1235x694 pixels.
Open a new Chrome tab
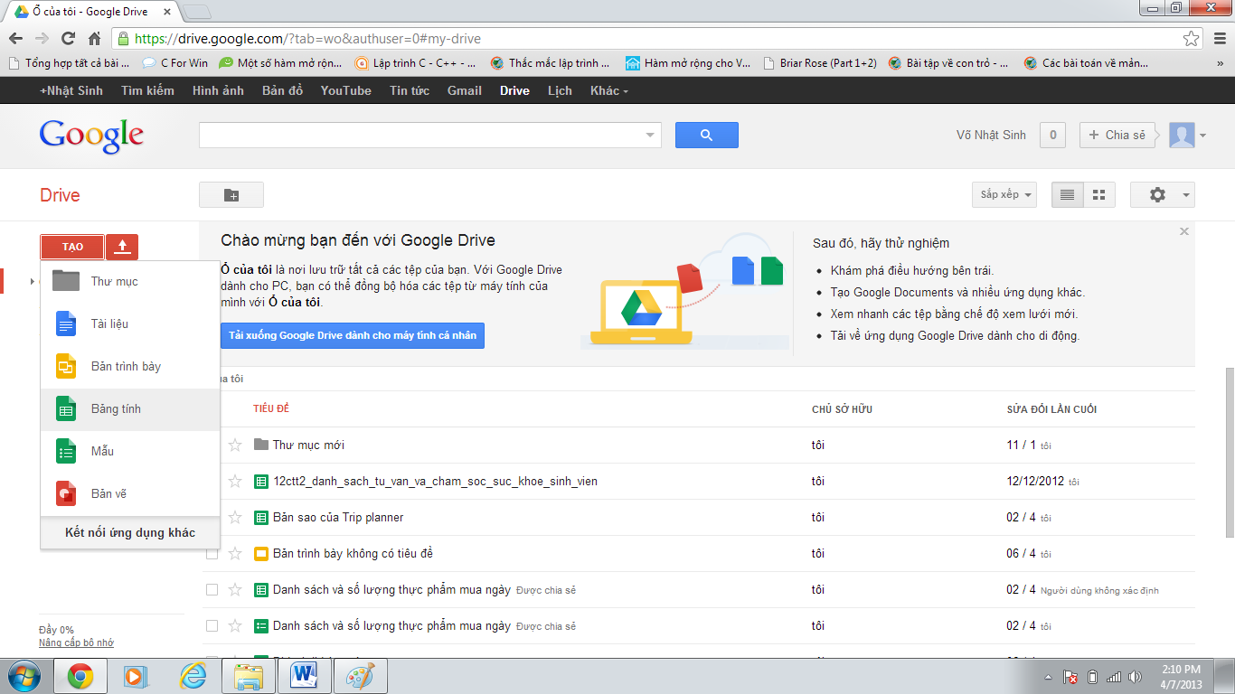[x=197, y=11]
